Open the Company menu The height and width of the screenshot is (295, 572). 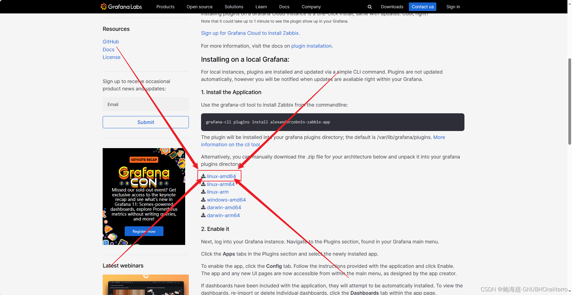[311, 7]
